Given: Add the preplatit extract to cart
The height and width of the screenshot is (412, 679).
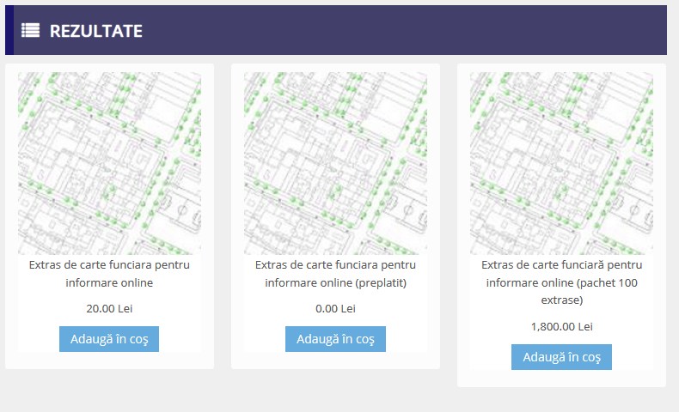Looking at the screenshot, I should click(335, 339).
